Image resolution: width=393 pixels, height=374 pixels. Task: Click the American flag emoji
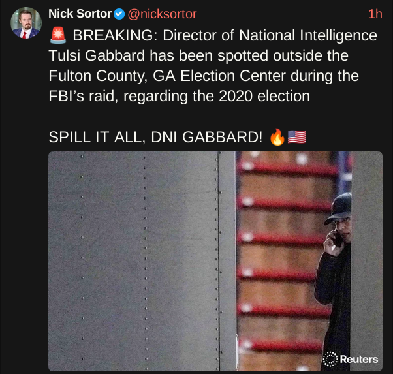296,138
